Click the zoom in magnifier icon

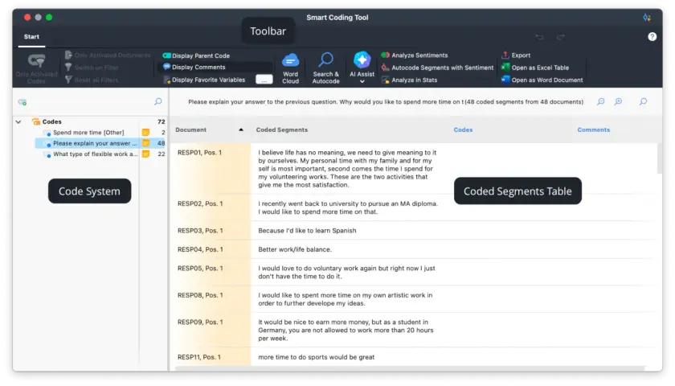(x=618, y=101)
